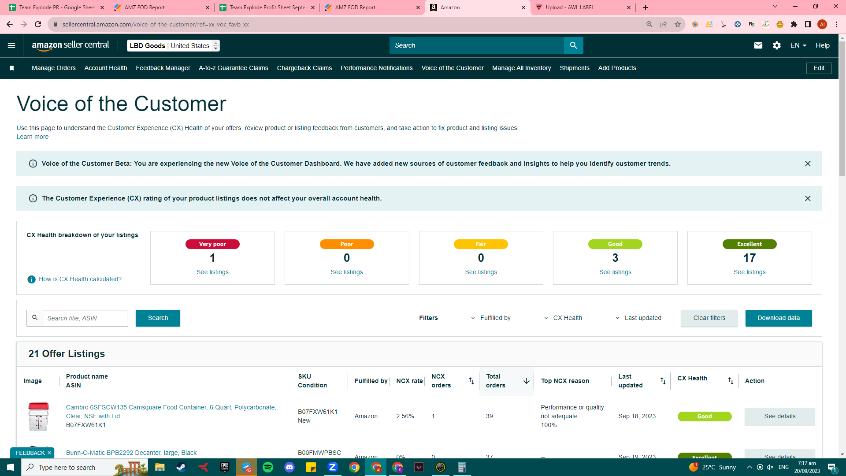Expand the Fulfilled by filter dropdown
Viewport: 846px width, 476px height.
490,318
